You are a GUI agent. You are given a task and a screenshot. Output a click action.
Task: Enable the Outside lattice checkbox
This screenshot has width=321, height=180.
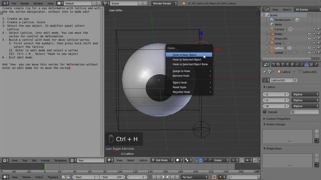coord(265,112)
